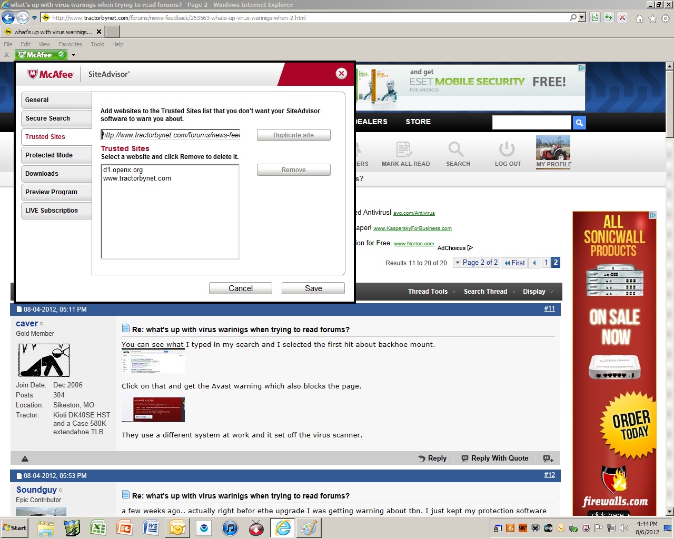Open the Favorites menu
This screenshot has width=674, height=539.
tap(70, 44)
